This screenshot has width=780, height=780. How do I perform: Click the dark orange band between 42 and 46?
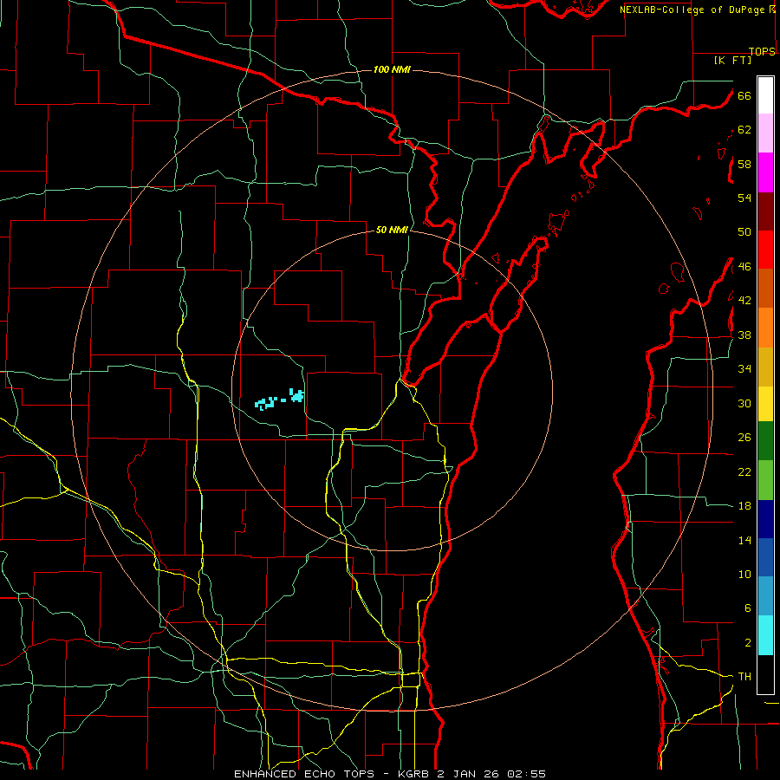click(x=765, y=288)
